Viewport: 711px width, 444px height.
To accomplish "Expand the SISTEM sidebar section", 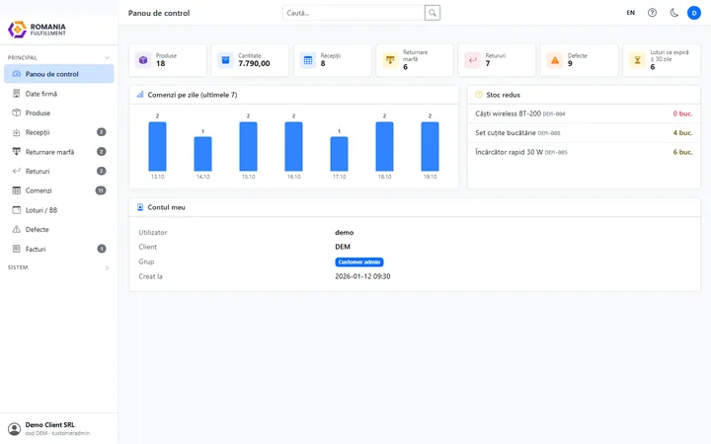I will (107, 267).
